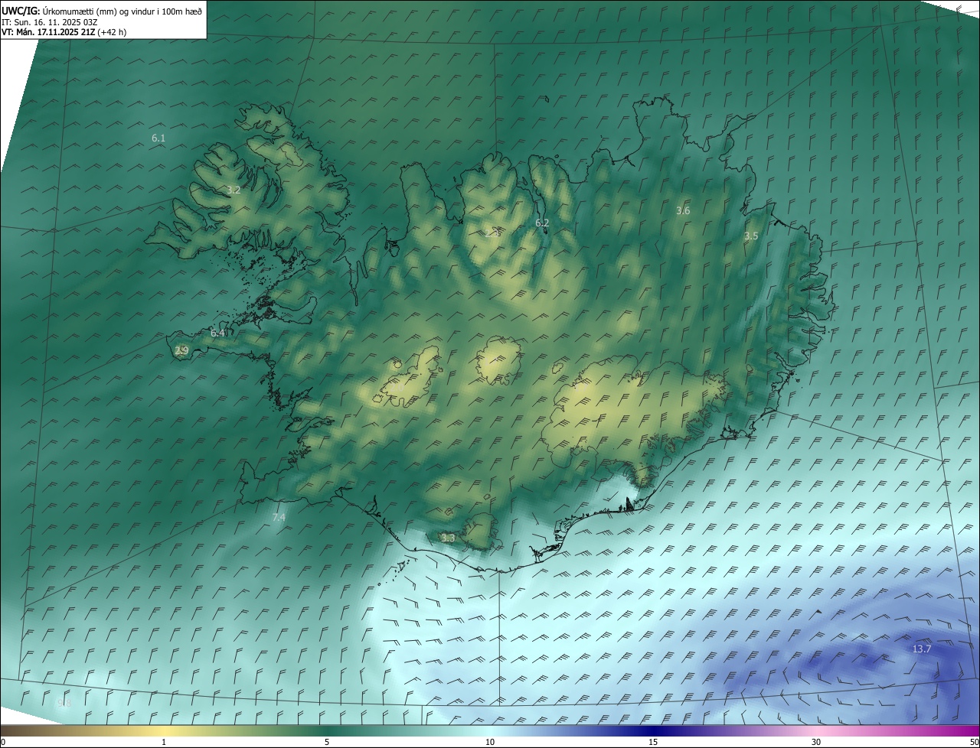The height and width of the screenshot is (748, 980).
Task: Click the 2.9 precipitation value label
Action: click(x=181, y=351)
